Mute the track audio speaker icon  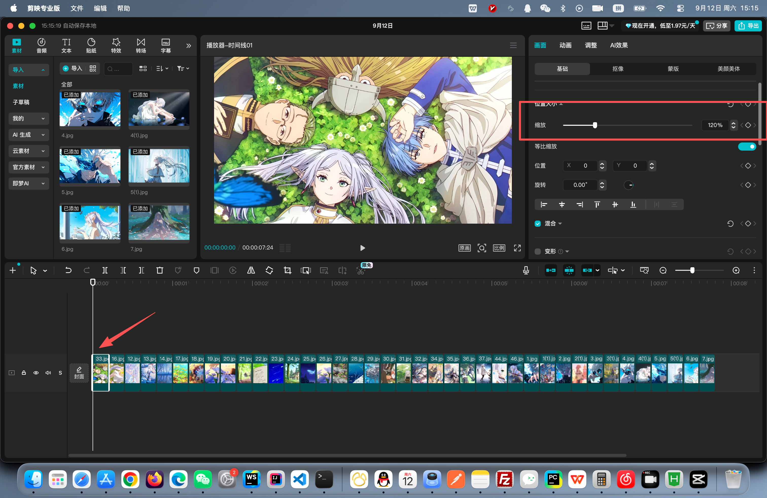(48, 373)
